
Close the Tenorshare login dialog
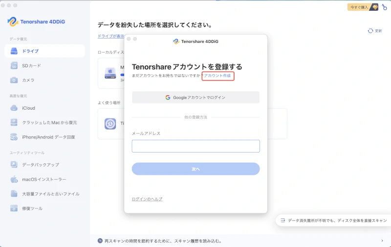(x=129, y=39)
